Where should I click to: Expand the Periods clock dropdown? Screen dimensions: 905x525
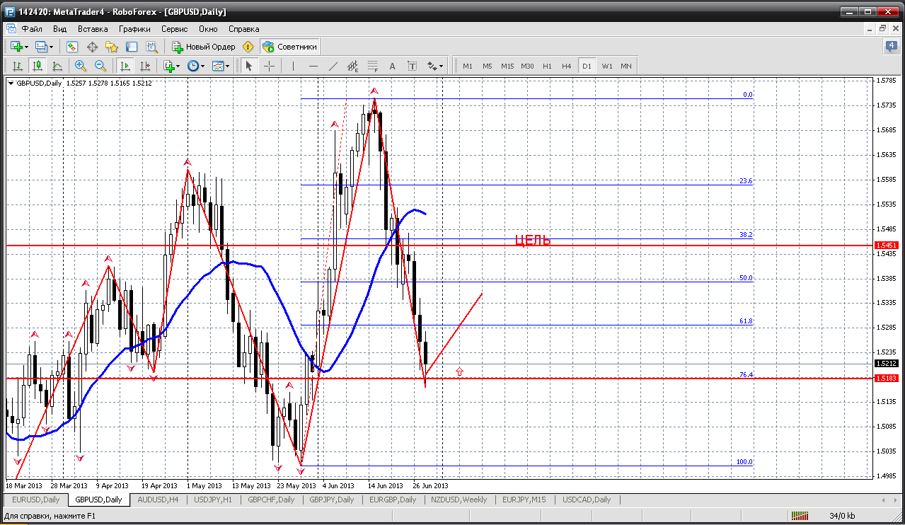click(196, 66)
